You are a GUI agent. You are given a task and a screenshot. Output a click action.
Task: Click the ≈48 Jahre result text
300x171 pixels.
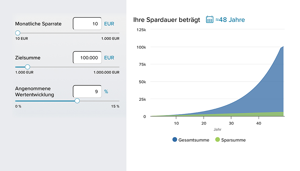[230, 20]
